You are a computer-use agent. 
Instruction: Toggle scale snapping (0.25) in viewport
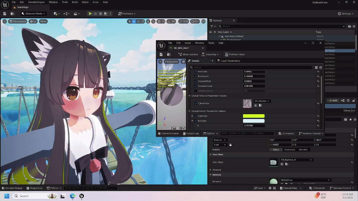click(x=181, y=21)
